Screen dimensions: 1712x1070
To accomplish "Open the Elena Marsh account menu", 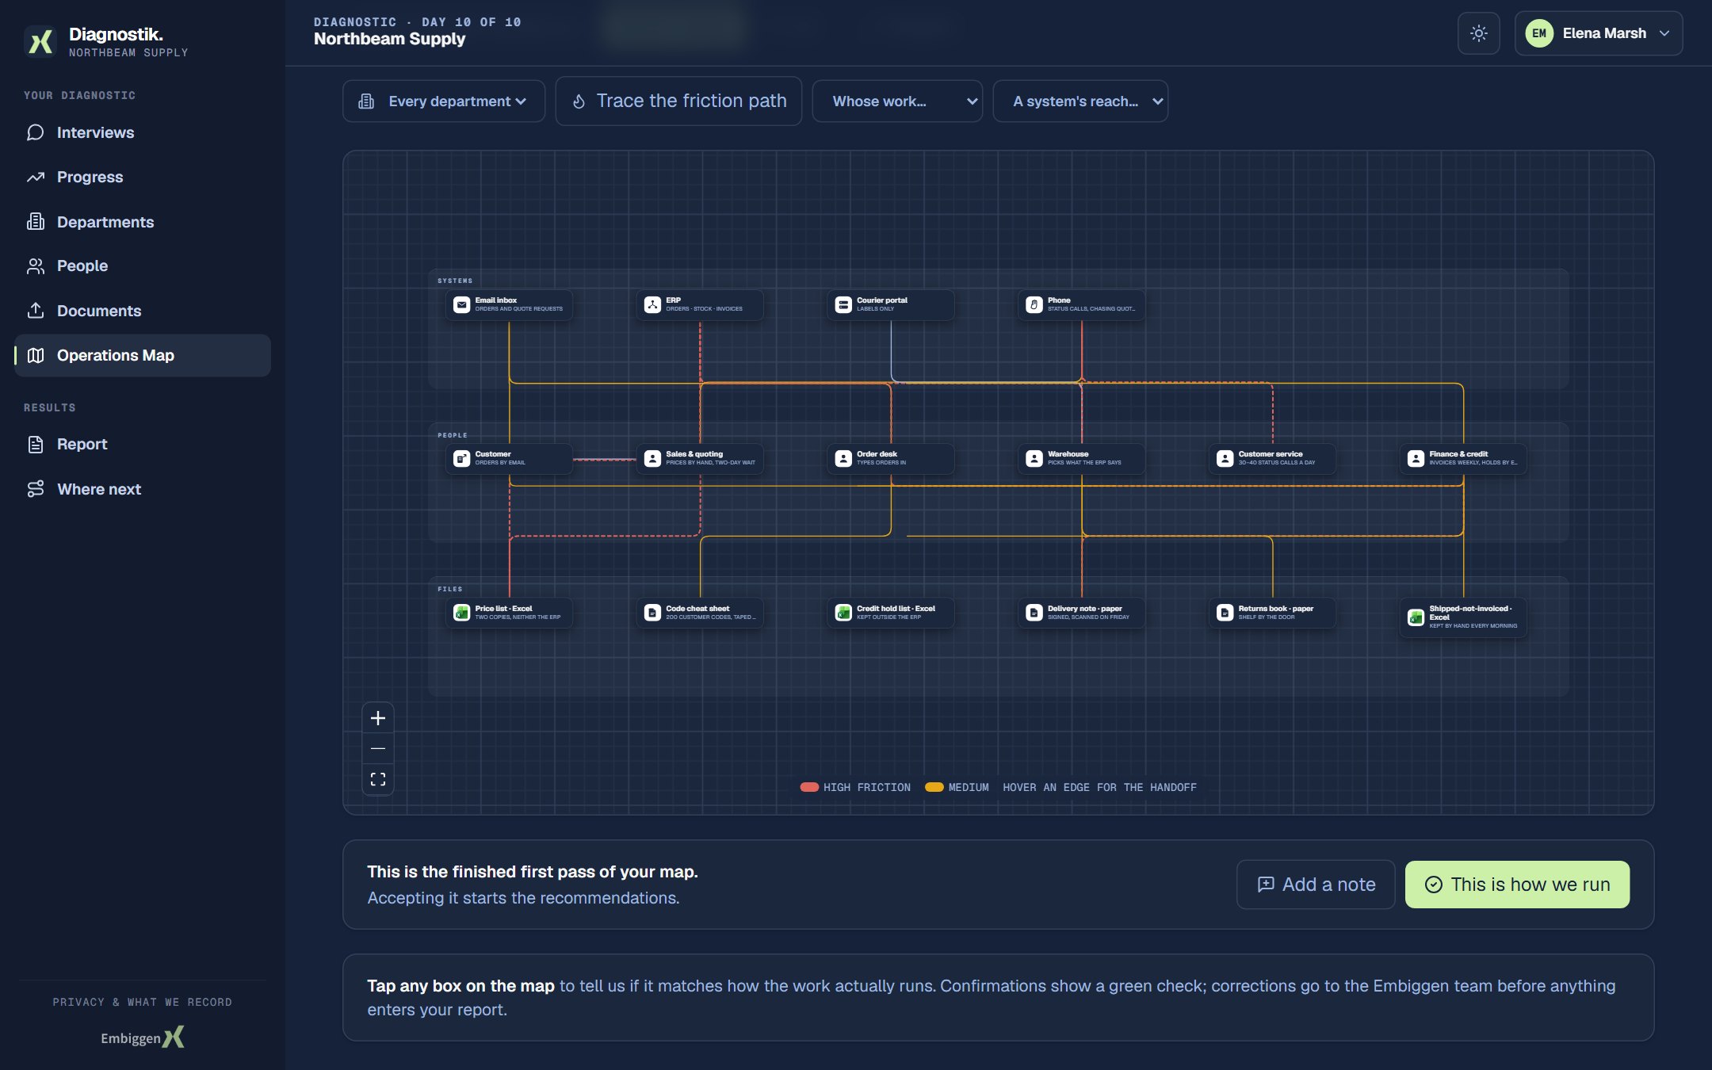I will [x=1598, y=33].
